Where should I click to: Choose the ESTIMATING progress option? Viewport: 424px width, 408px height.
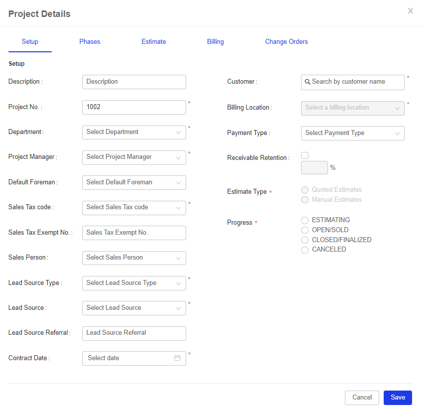point(305,221)
